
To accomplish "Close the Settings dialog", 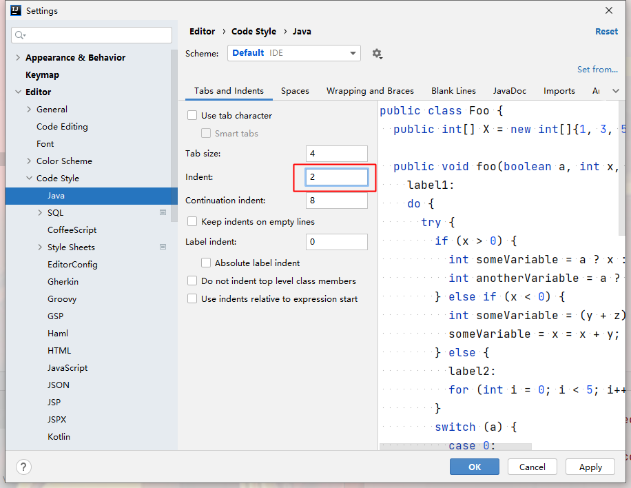I will click(609, 10).
